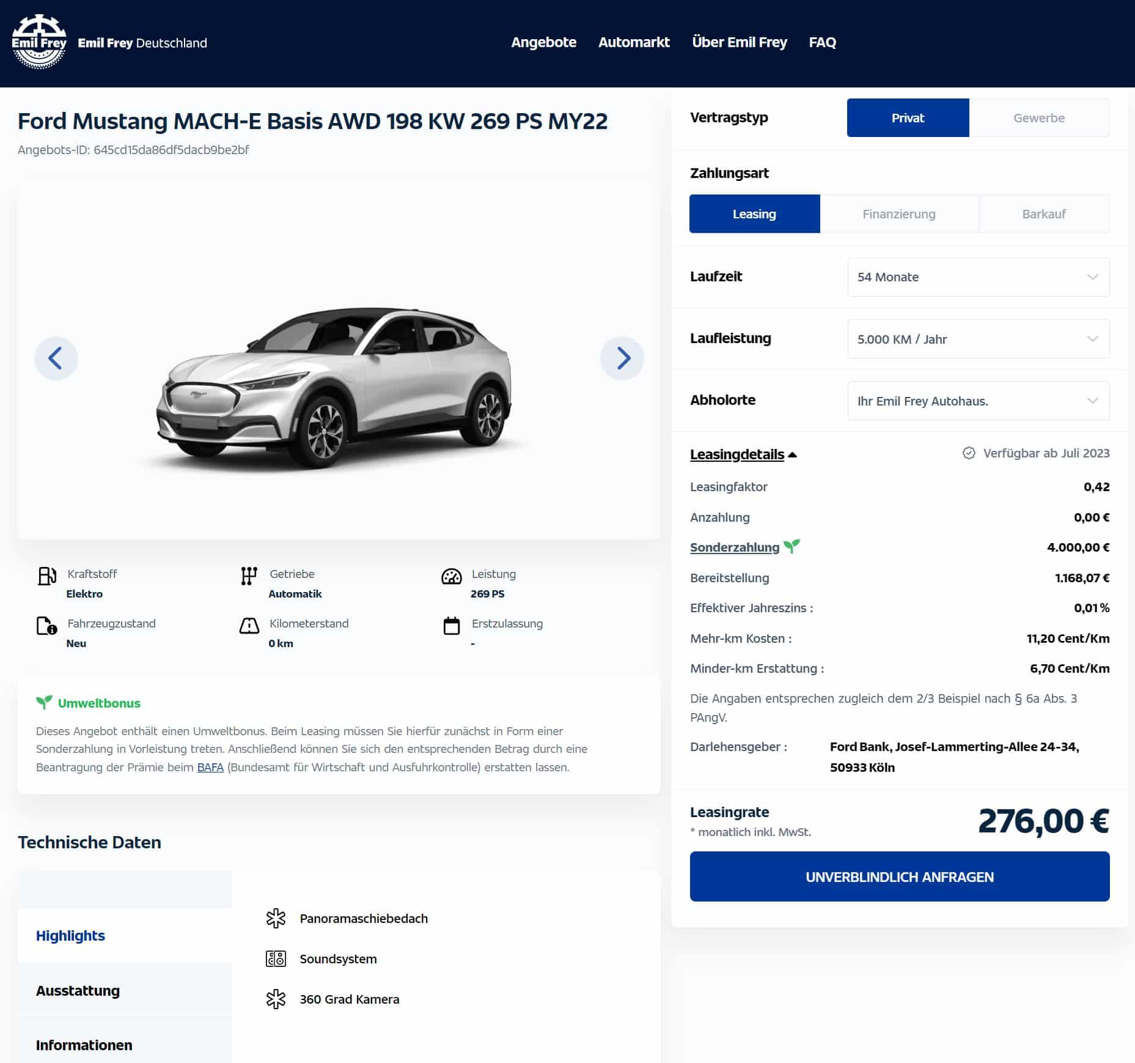Open the Abholorte Autohaus dropdown
Image resolution: width=1135 pixels, height=1063 pixels.
click(x=979, y=401)
